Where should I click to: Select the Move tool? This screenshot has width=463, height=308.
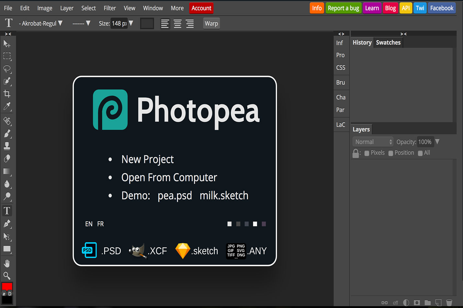pos(7,44)
